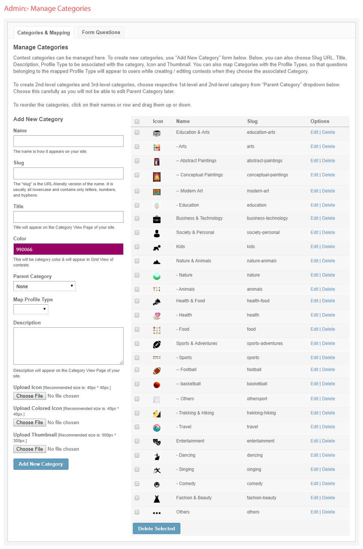Click the Nature & Animals mountain icon
The image size is (363, 549).
point(156,262)
